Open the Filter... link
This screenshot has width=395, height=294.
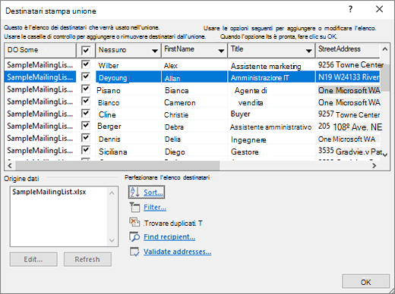(155, 208)
